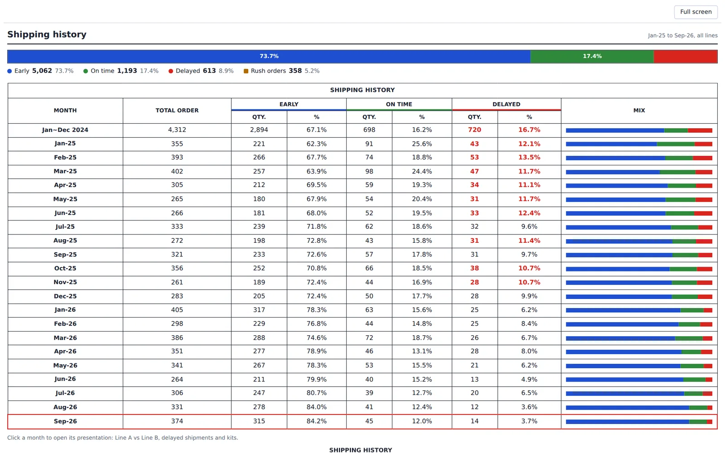Click the ON TIME column group header
Viewport: 725px width, 453px height.
pyautogui.click(x=399, y=104)
